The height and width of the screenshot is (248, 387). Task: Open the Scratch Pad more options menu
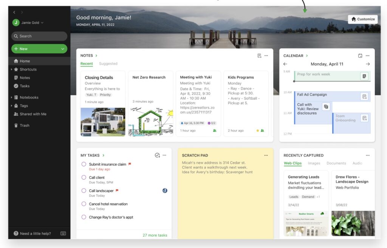[x=266, y=155]
